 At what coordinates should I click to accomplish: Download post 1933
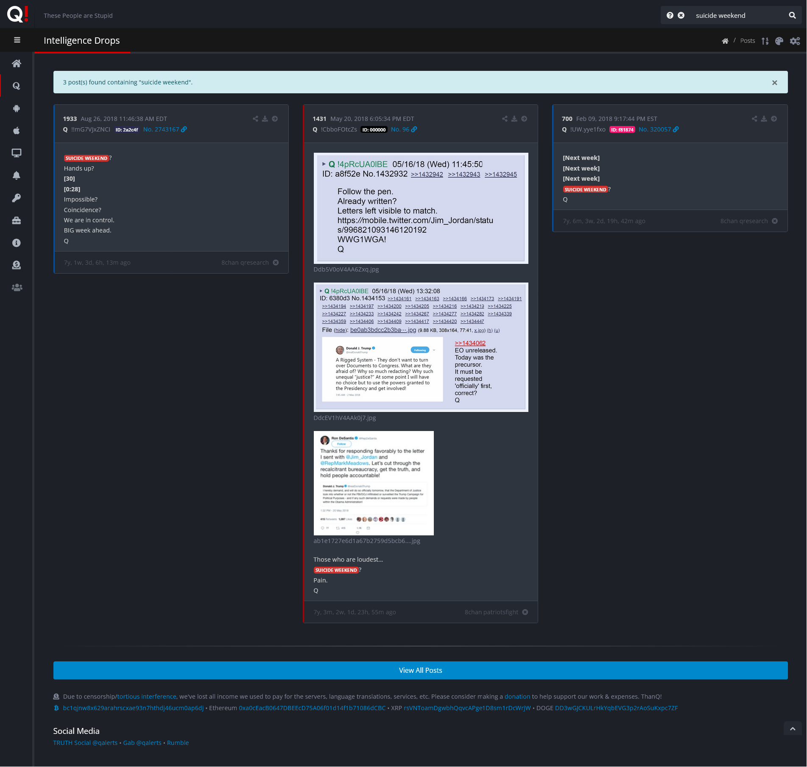pos(265,119)
